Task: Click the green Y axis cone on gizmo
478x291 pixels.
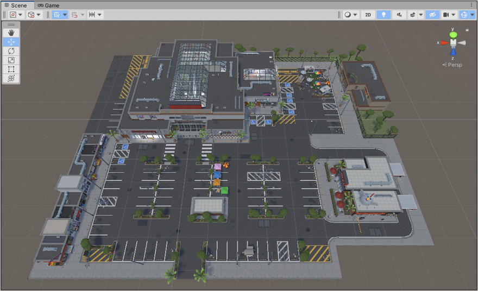Action: tap(453, 35)
